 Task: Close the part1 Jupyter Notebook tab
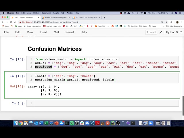[x=39, y=18]
